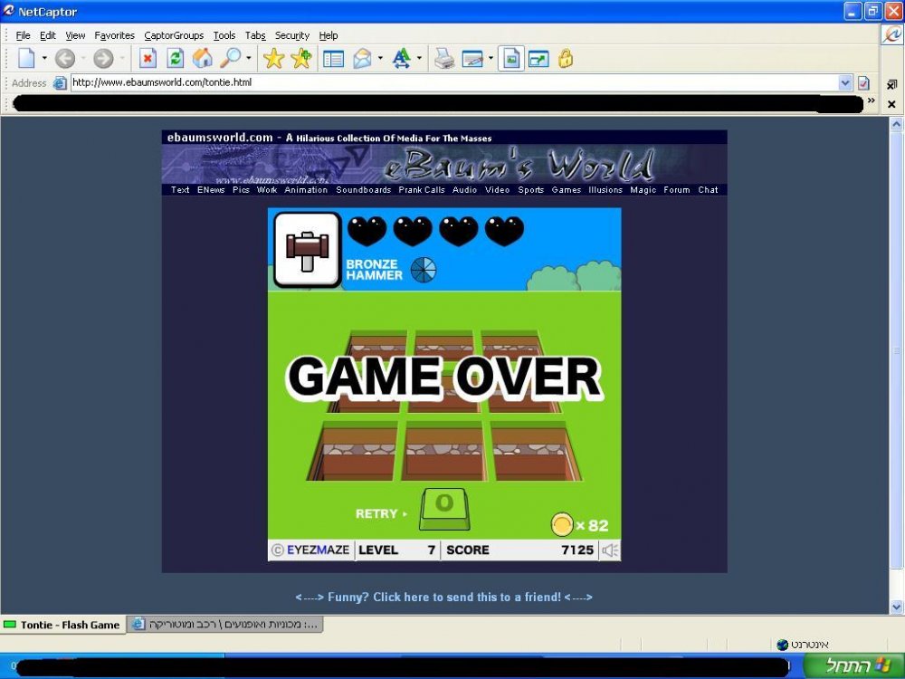Open the Help menu
Screen dimensions: 905x679
click(x=329, y=36)
